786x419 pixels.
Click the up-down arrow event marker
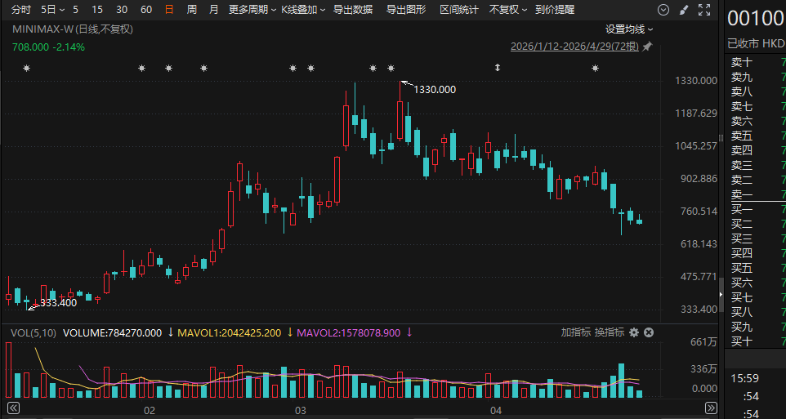(x=497, y=69)
